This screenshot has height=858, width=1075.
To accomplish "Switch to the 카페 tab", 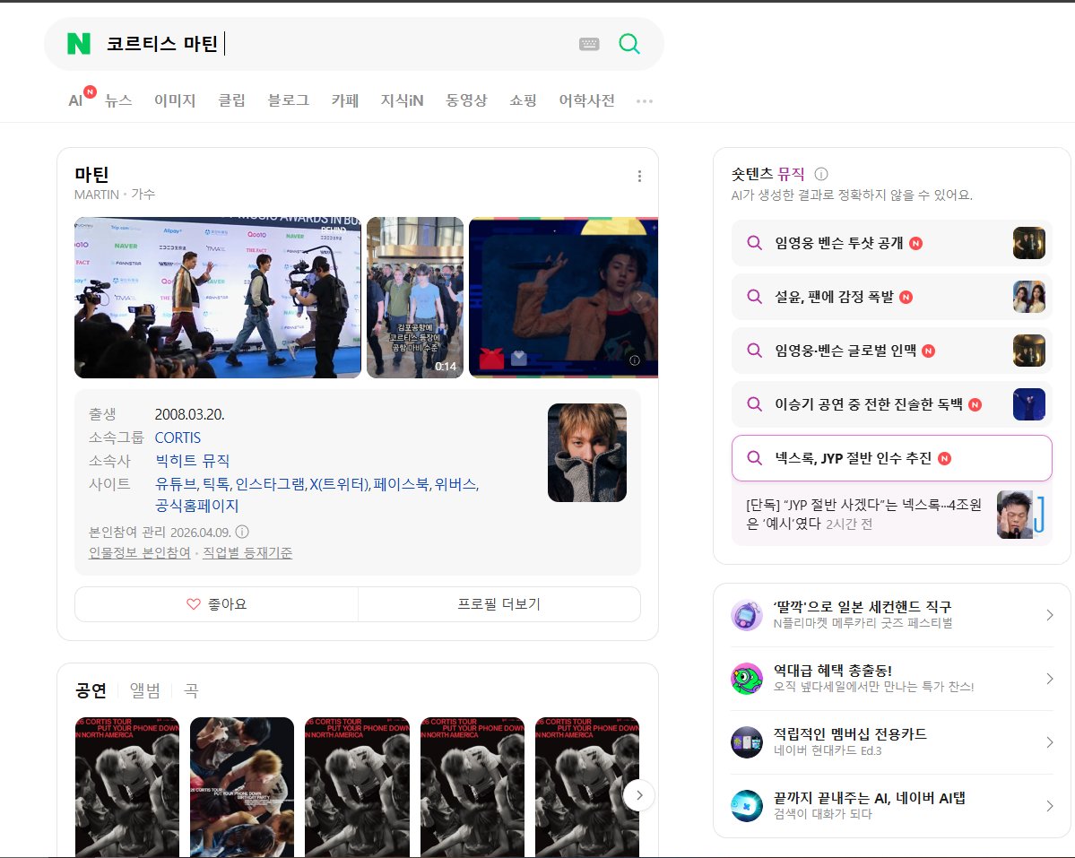I will 345,100.
